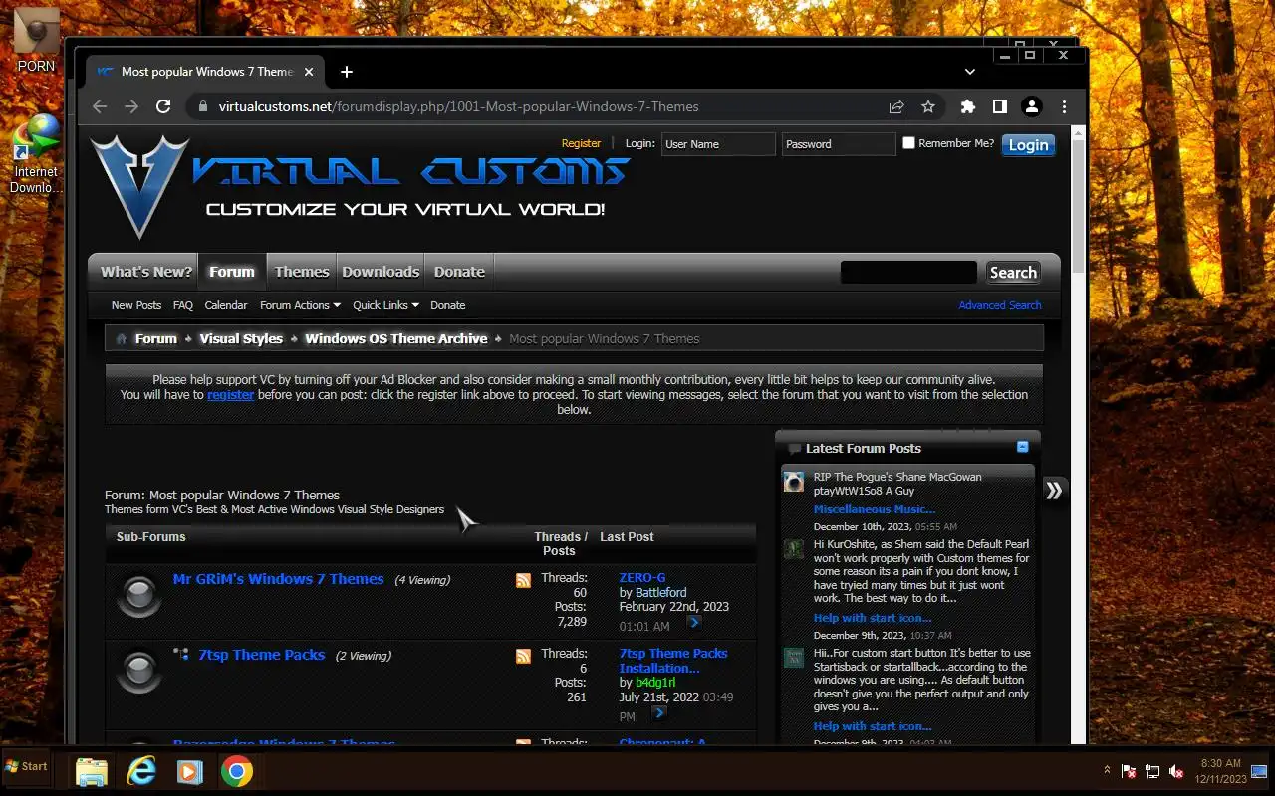Check the Remember Me checkbox
Image resolution: width=1275 pixels, height=796 pixels.
coord(908,143)
